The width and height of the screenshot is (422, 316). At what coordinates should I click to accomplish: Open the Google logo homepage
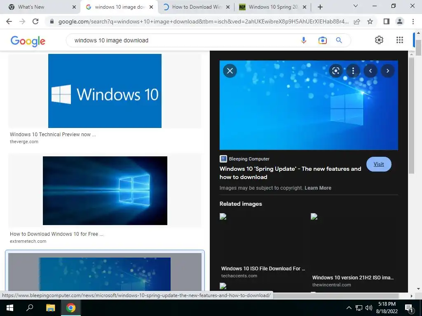[x=28, y=41]
